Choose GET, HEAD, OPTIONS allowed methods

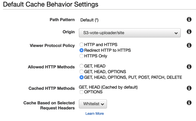pos(82,72)
